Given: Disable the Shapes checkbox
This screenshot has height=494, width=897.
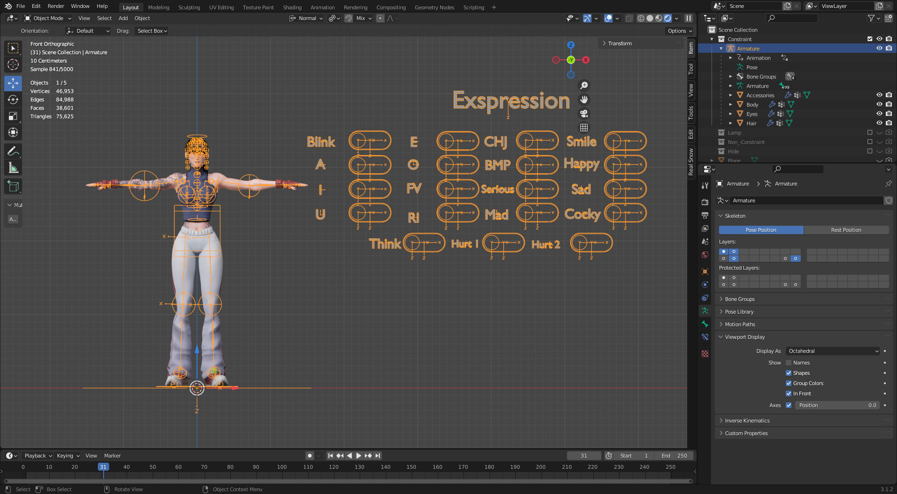Looking at the screenshot, I should click(x=789, y=373).
